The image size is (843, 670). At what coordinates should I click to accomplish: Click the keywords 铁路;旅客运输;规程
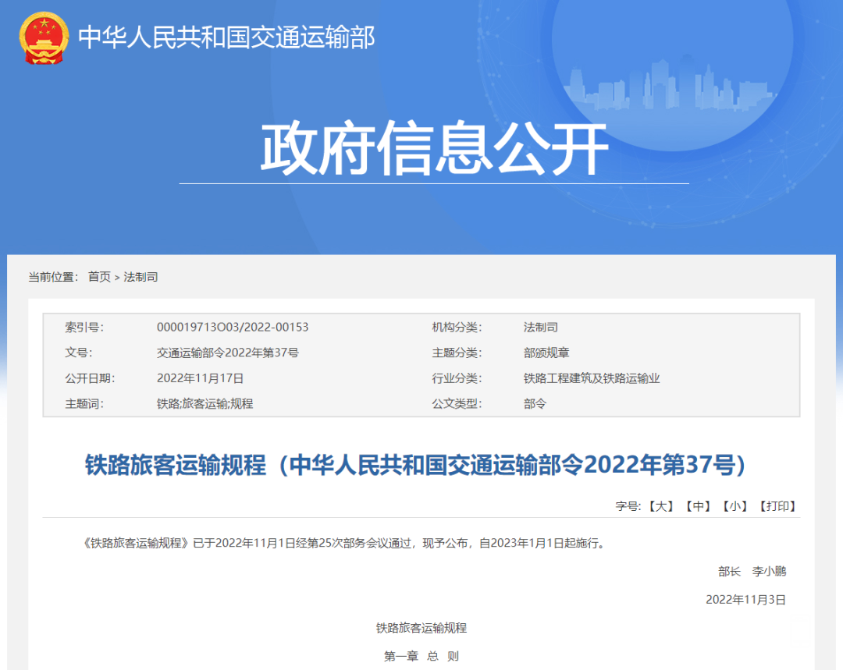tap(205, 404)
